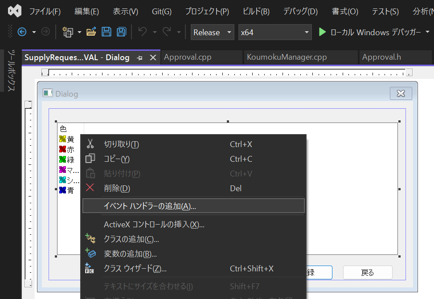Open the Release configuration dropdown
The height and width of the screenshot is (299, 434).
(212, 32)
